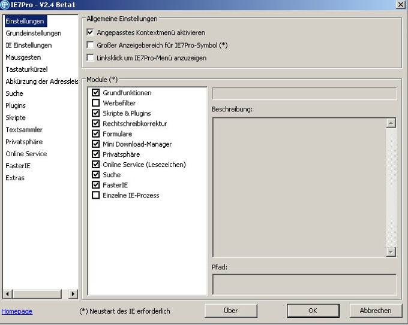Click the sidebar scroll left arrow
The width and height of the screenshot is (408, 325).
pos(8,294)
